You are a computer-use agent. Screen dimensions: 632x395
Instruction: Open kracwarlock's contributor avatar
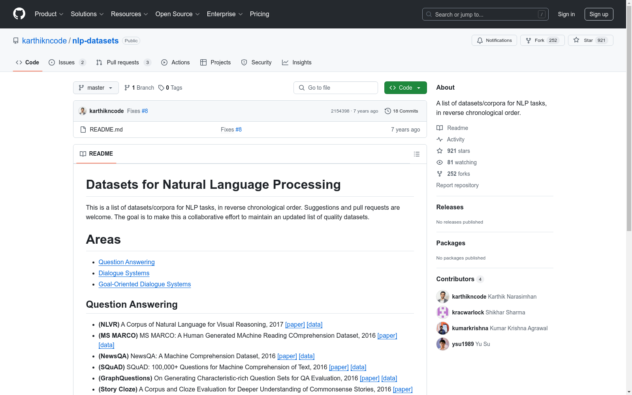pos(443,312)
